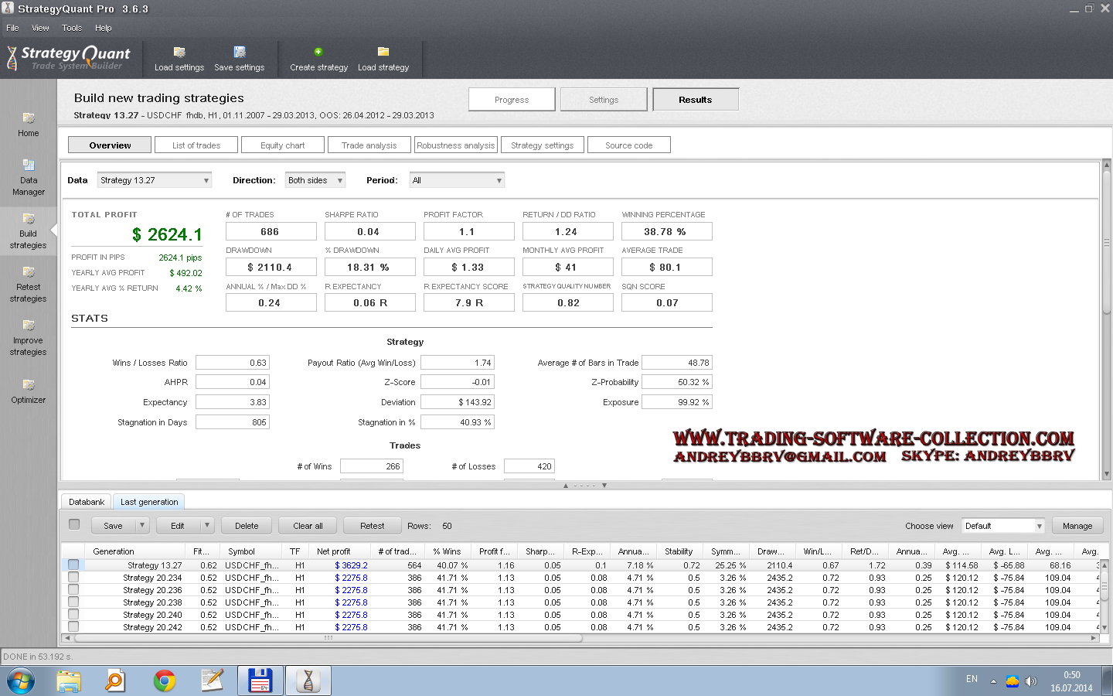This screenshot has width=1113, height=696.
Task: Click the Retest button in databank
Action: (x=372, y=526)
